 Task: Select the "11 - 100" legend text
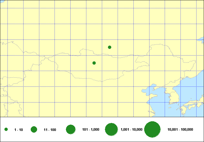click(50, 130)
